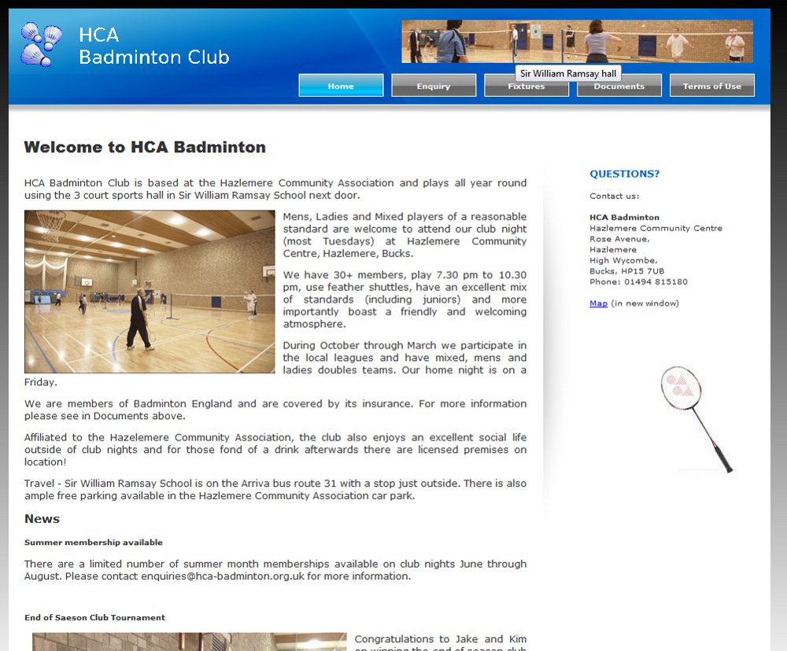Open the Documents page
This screenshot has height=651, width=787.
[x=619, y=85]
